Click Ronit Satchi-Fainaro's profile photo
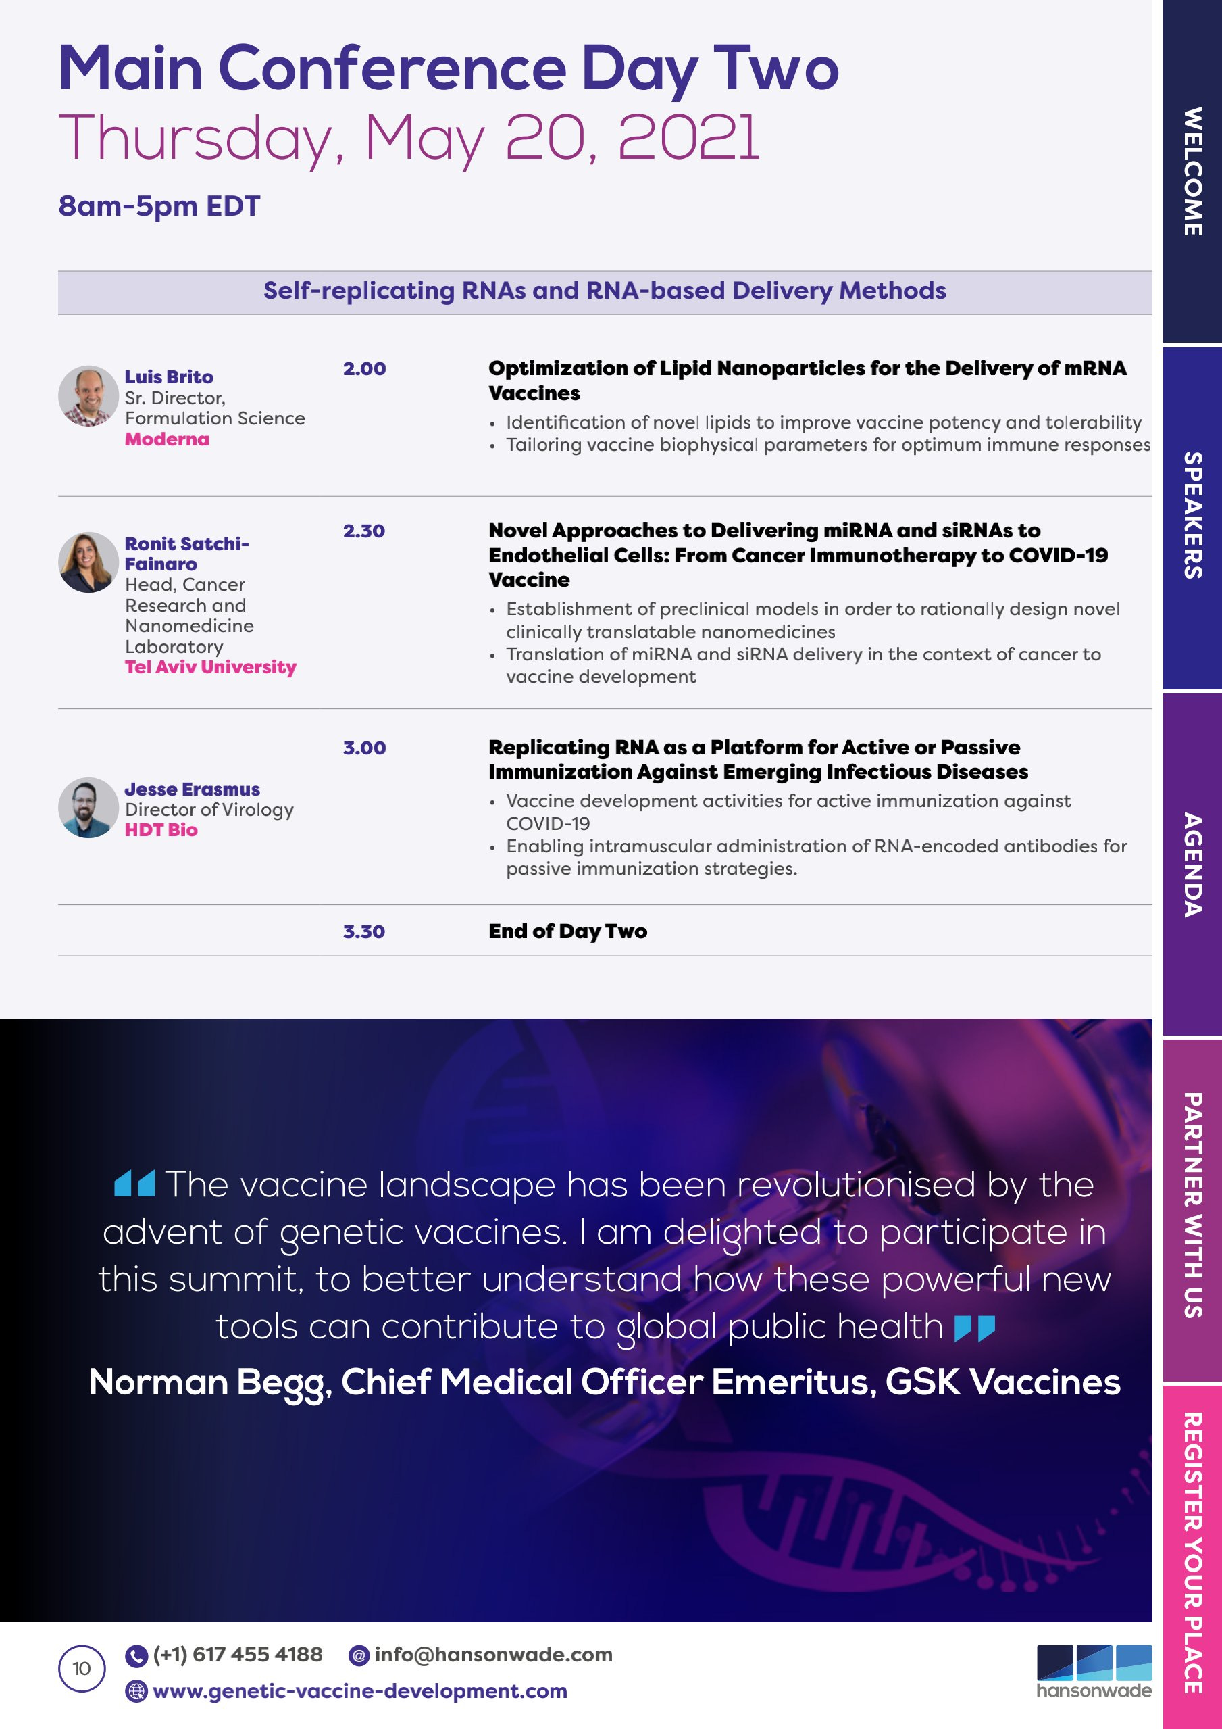The image size is (1222, 1729). pos(88,562)
